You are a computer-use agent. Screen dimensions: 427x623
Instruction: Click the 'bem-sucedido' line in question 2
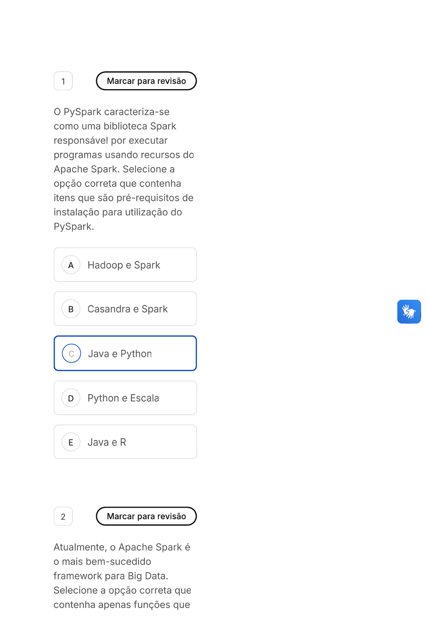(x=102, y=562)
